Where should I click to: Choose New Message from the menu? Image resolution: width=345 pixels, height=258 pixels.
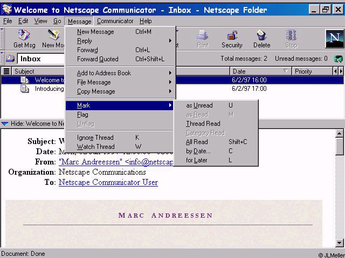point(120,32)
